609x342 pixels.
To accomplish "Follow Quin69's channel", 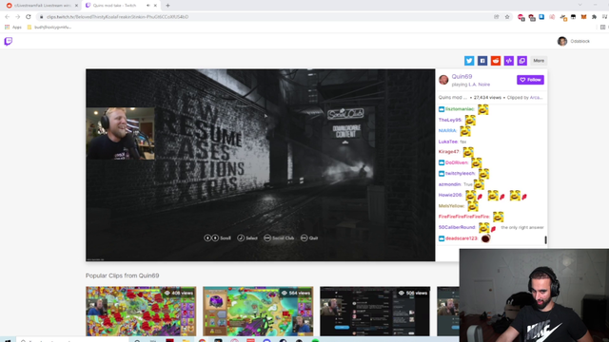I will coord(530,80).
